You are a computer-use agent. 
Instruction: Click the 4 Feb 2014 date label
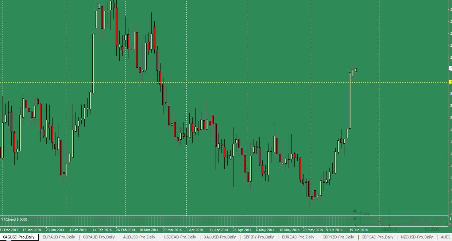(x=78, y=230)
